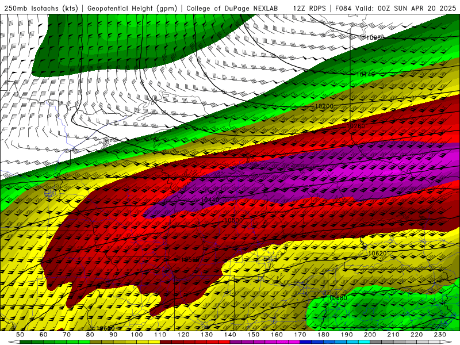
Task: Click the 70 tick label on color scale
Action: click(67, 335)
